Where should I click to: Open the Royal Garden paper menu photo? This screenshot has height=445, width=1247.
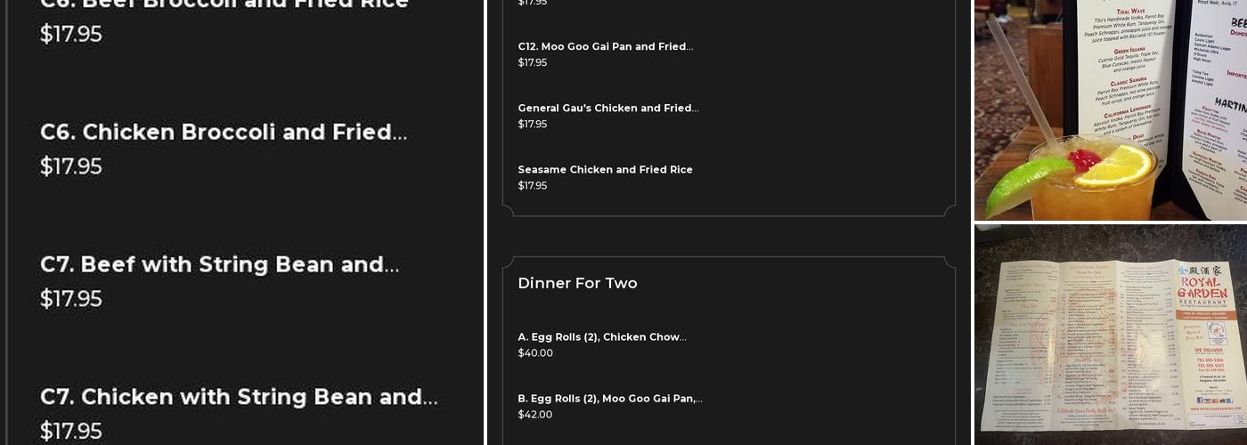click(1110, 334)
